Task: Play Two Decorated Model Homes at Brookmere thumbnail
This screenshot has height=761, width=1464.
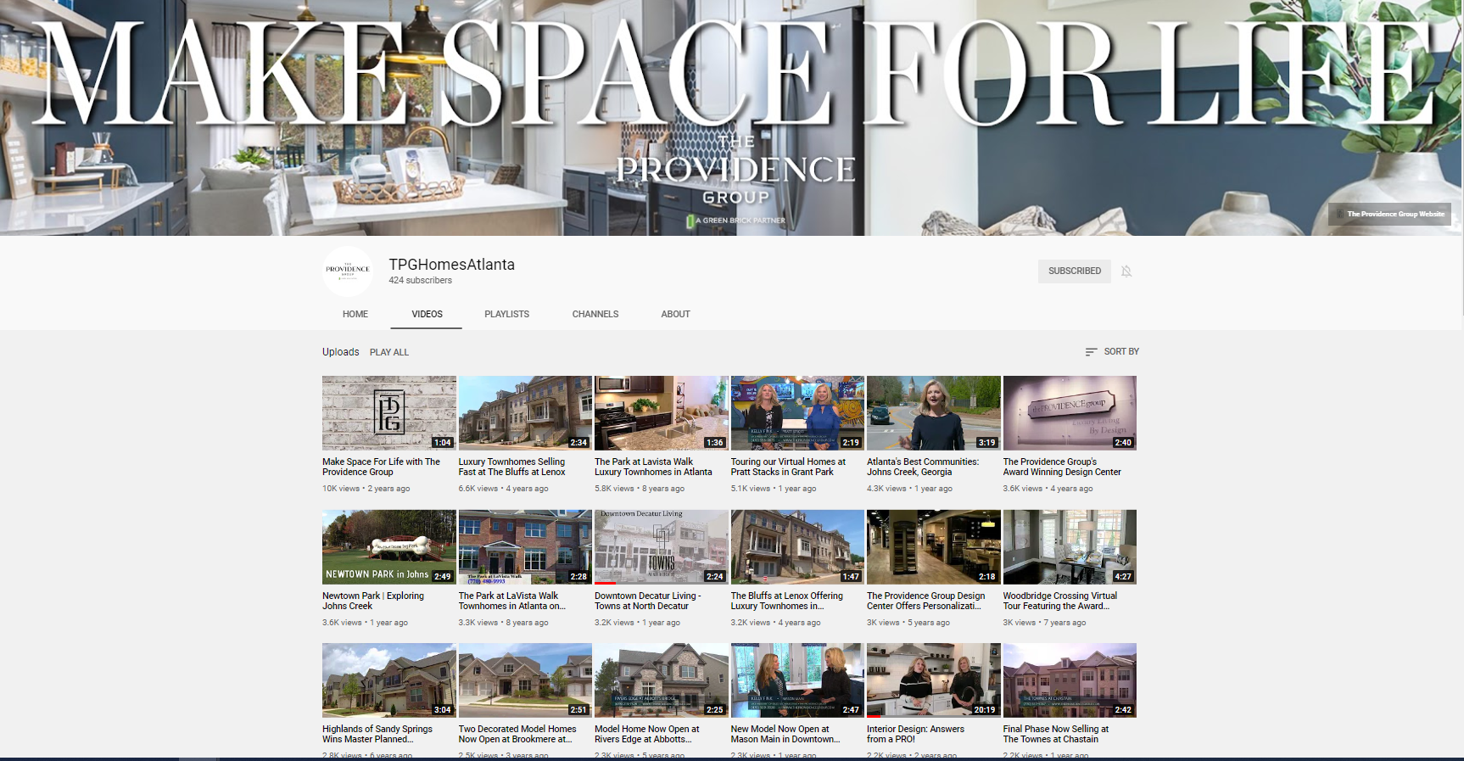Action: (525, 680)
